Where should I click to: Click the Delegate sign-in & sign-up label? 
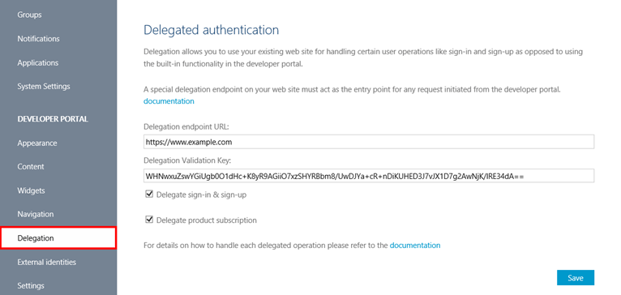(202, 195)
